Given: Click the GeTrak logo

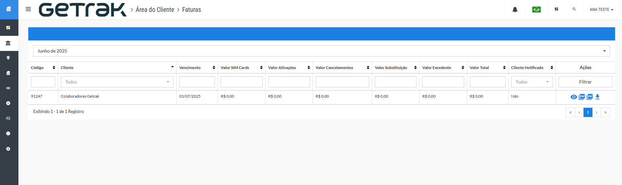Looking at the screenshot, I should coord(83,10).
